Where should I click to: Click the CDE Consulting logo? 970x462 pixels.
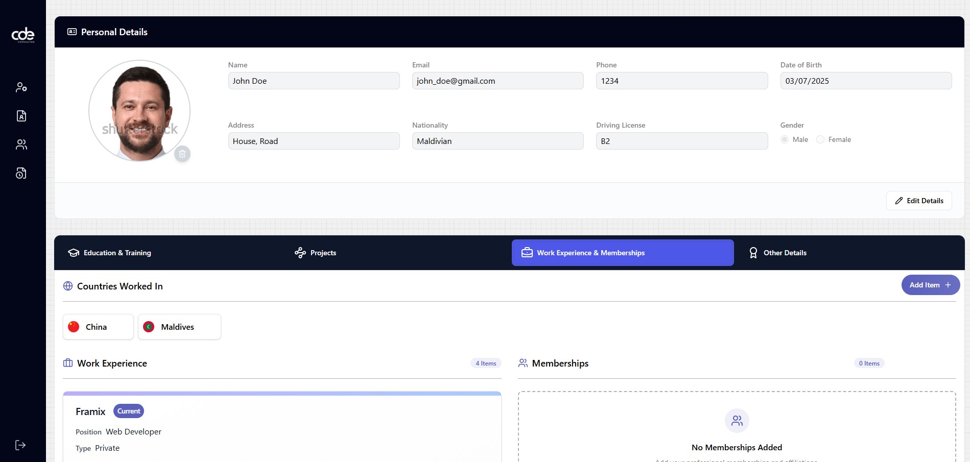point(22,35)
